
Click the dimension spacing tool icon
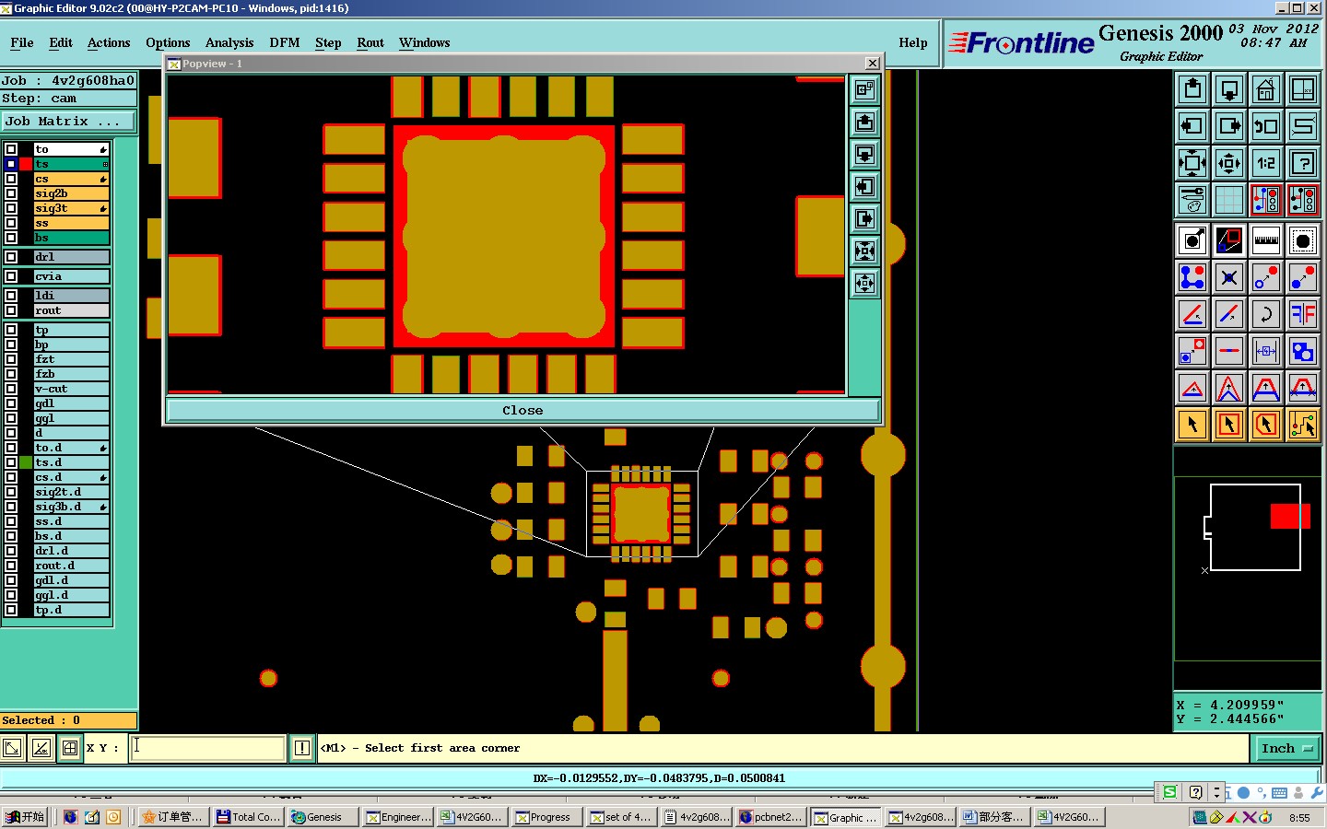(x=1266, y=352)
